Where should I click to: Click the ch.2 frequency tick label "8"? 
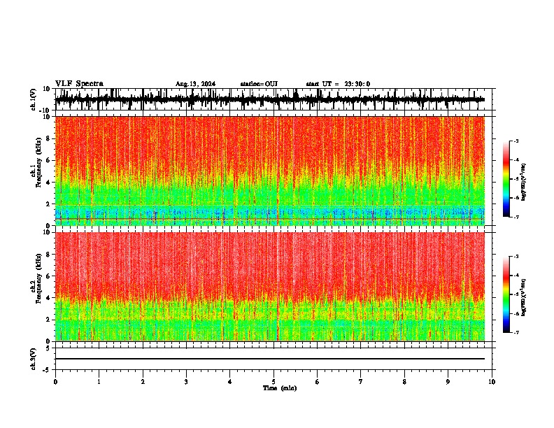(48, 255)
